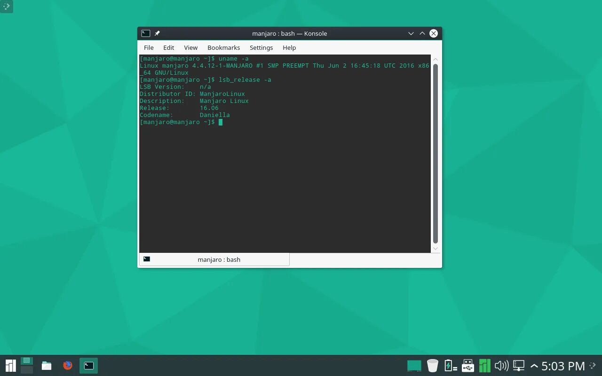Toggle the pin on all desktops button

157,33
